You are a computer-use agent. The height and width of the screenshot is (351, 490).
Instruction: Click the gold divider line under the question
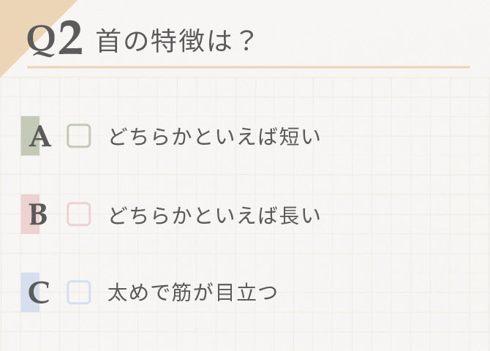pos(249,67)
